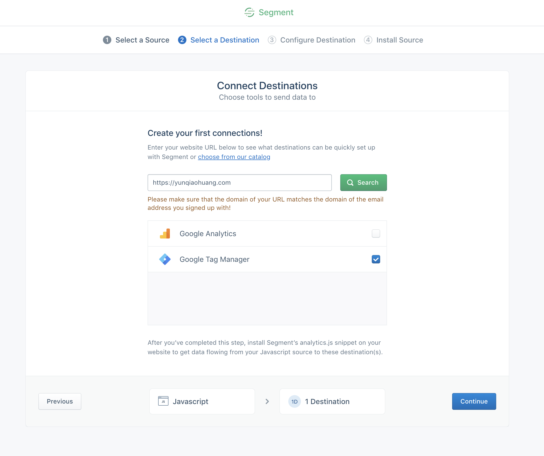Click the Continue button
This screenshot has width=544, height=456.
click(474, 401)
